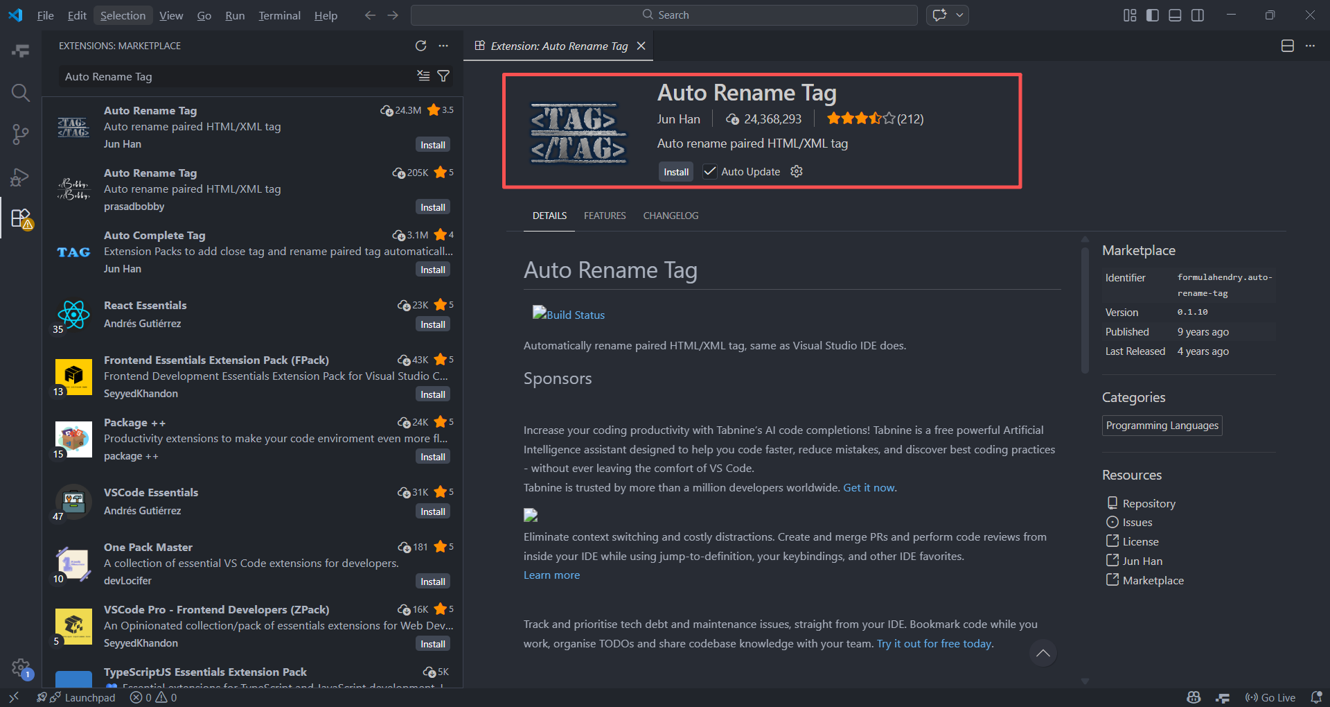Screen dimensions: 1330x707
Task: Open the Copilot chat icon in title bar
Action: tap(939, 15)
